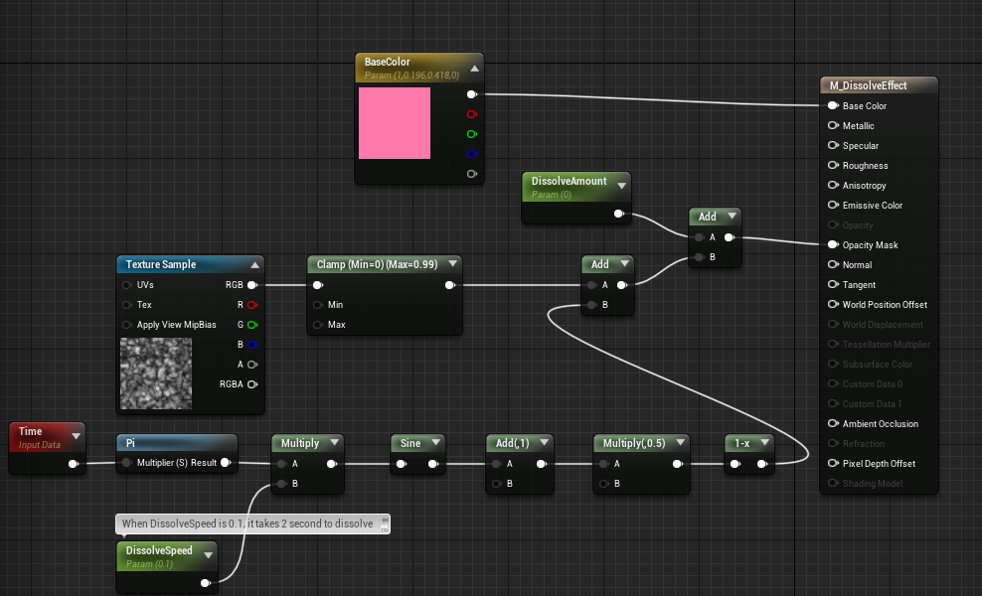Click the DissolveAmount output pin
The width and height of the screenshot is (982, 596).
[x=619, y=214]
